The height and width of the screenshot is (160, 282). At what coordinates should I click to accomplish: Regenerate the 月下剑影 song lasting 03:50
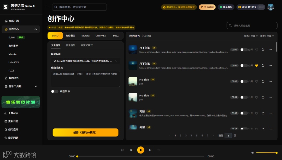(x=263, y=66)
